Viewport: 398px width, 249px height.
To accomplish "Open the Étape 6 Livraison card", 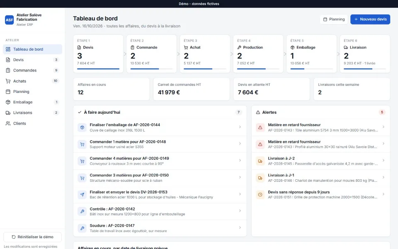I will [365, 54].
